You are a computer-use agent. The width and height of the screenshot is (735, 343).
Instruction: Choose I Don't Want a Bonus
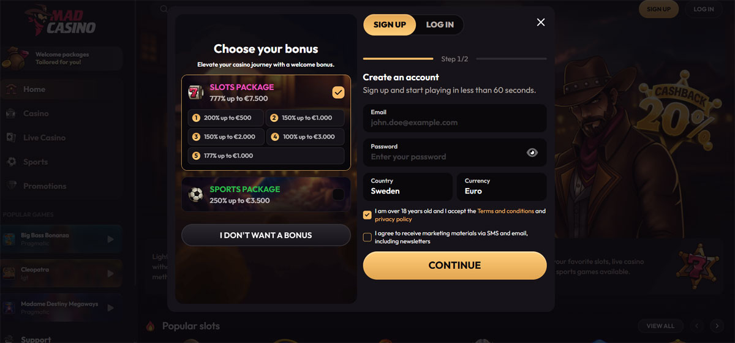click(266, 235)
